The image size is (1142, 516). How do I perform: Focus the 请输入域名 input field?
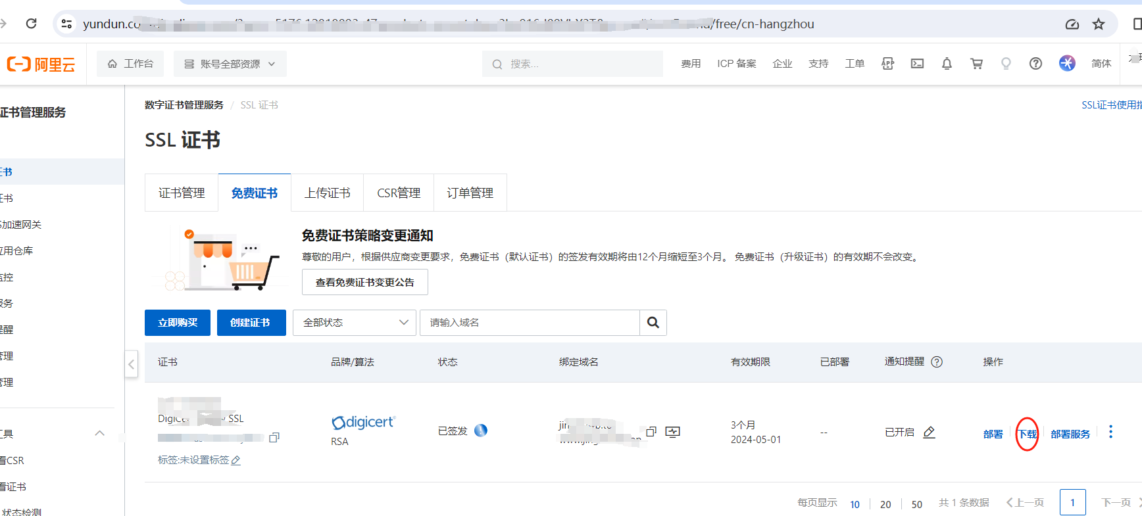tap(530, 323)
